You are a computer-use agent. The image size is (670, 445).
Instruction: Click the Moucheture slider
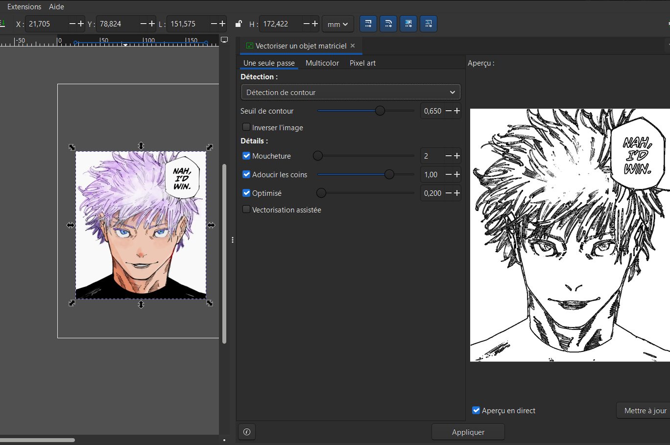366,156
